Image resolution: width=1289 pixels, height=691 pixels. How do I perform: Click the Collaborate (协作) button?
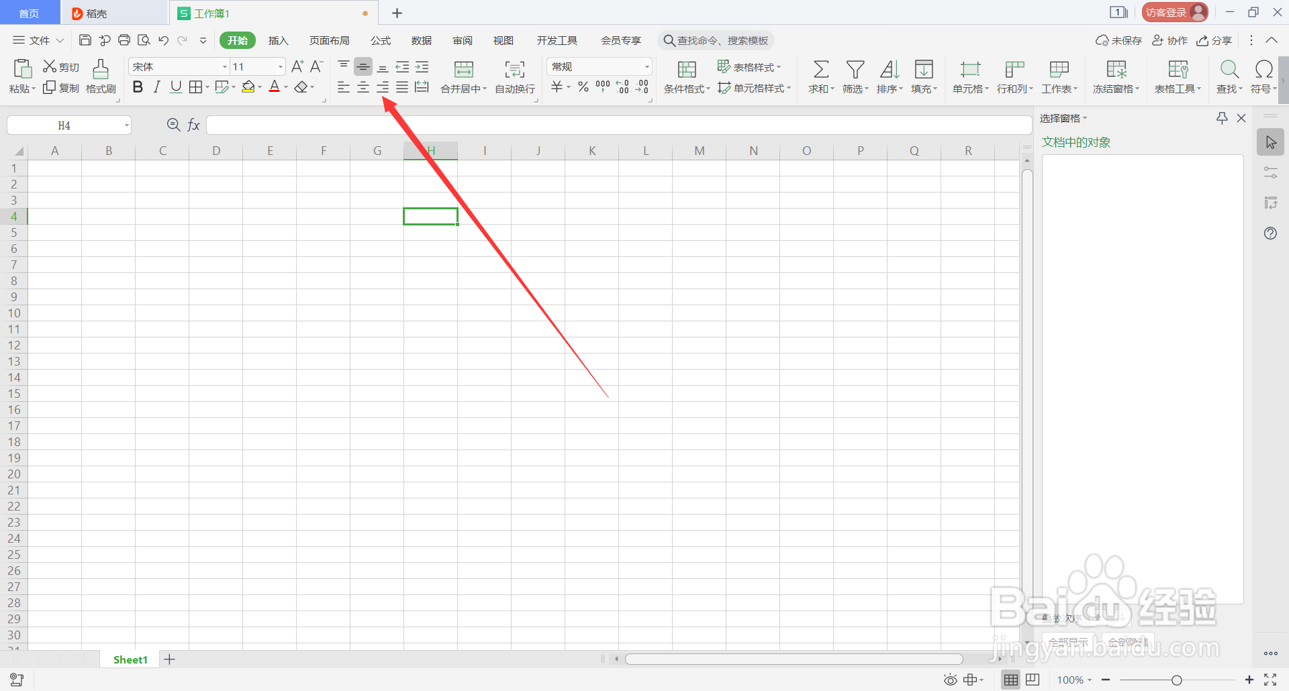click(1170, 40)
